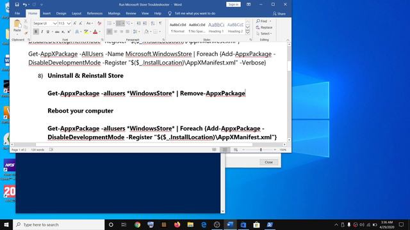Click the Share button

coord(279,13)
